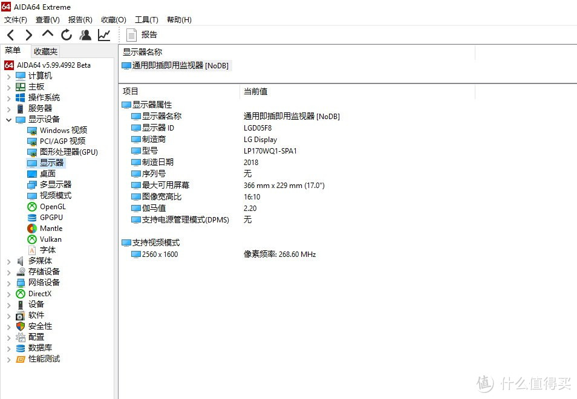The width and height of the screenshot is (577, 399).
Task: Click the 性能测试 benchmark icon
Action: pos(21,359)
